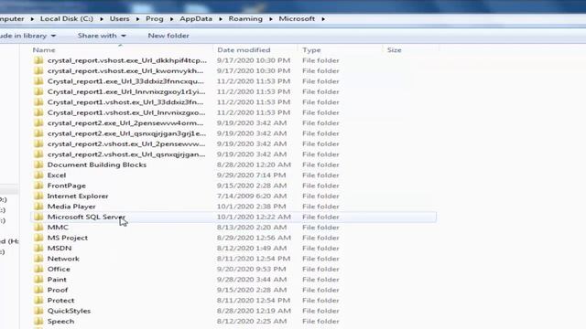Select the Media Player folder icon

[x=38, y=207]
